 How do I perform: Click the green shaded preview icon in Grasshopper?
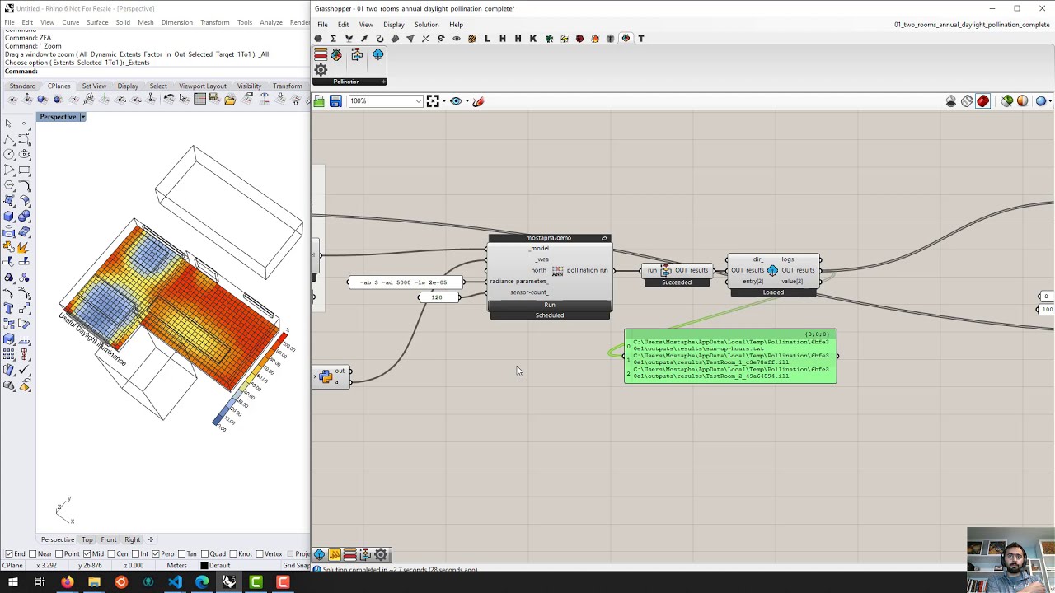pyautogui.click(x=1007, y=101)
